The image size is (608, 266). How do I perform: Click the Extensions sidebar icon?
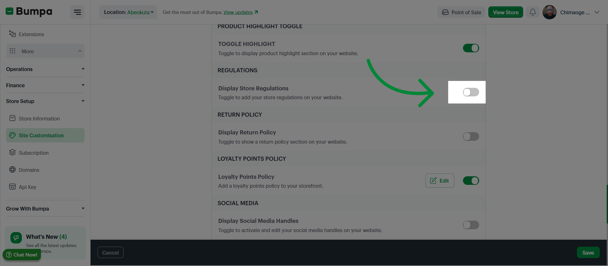[x=12, y=34]
